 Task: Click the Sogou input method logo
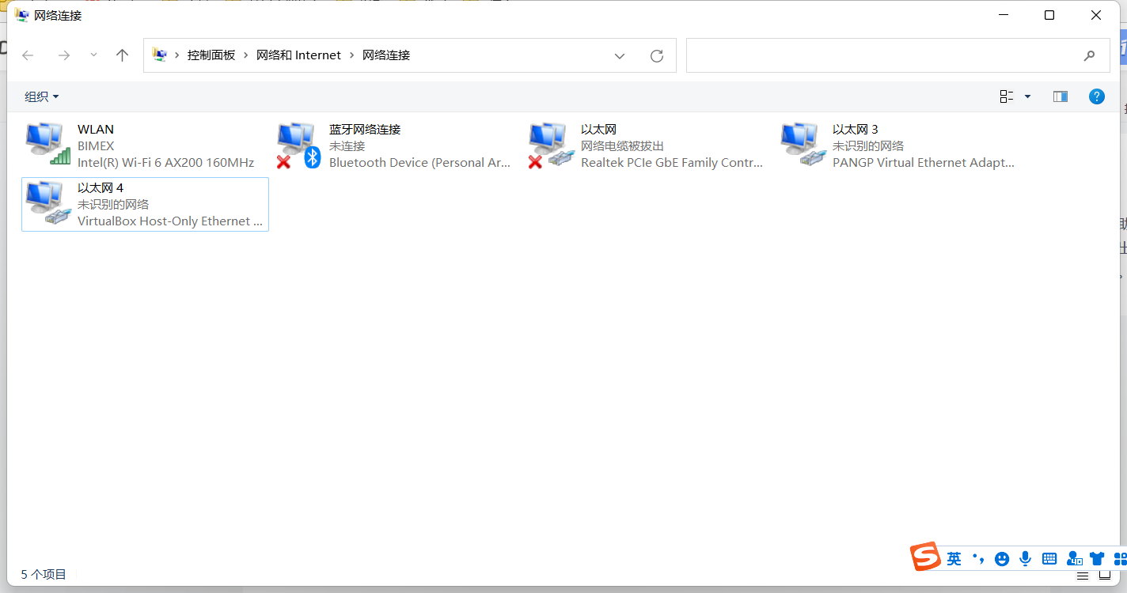(924, 557)
